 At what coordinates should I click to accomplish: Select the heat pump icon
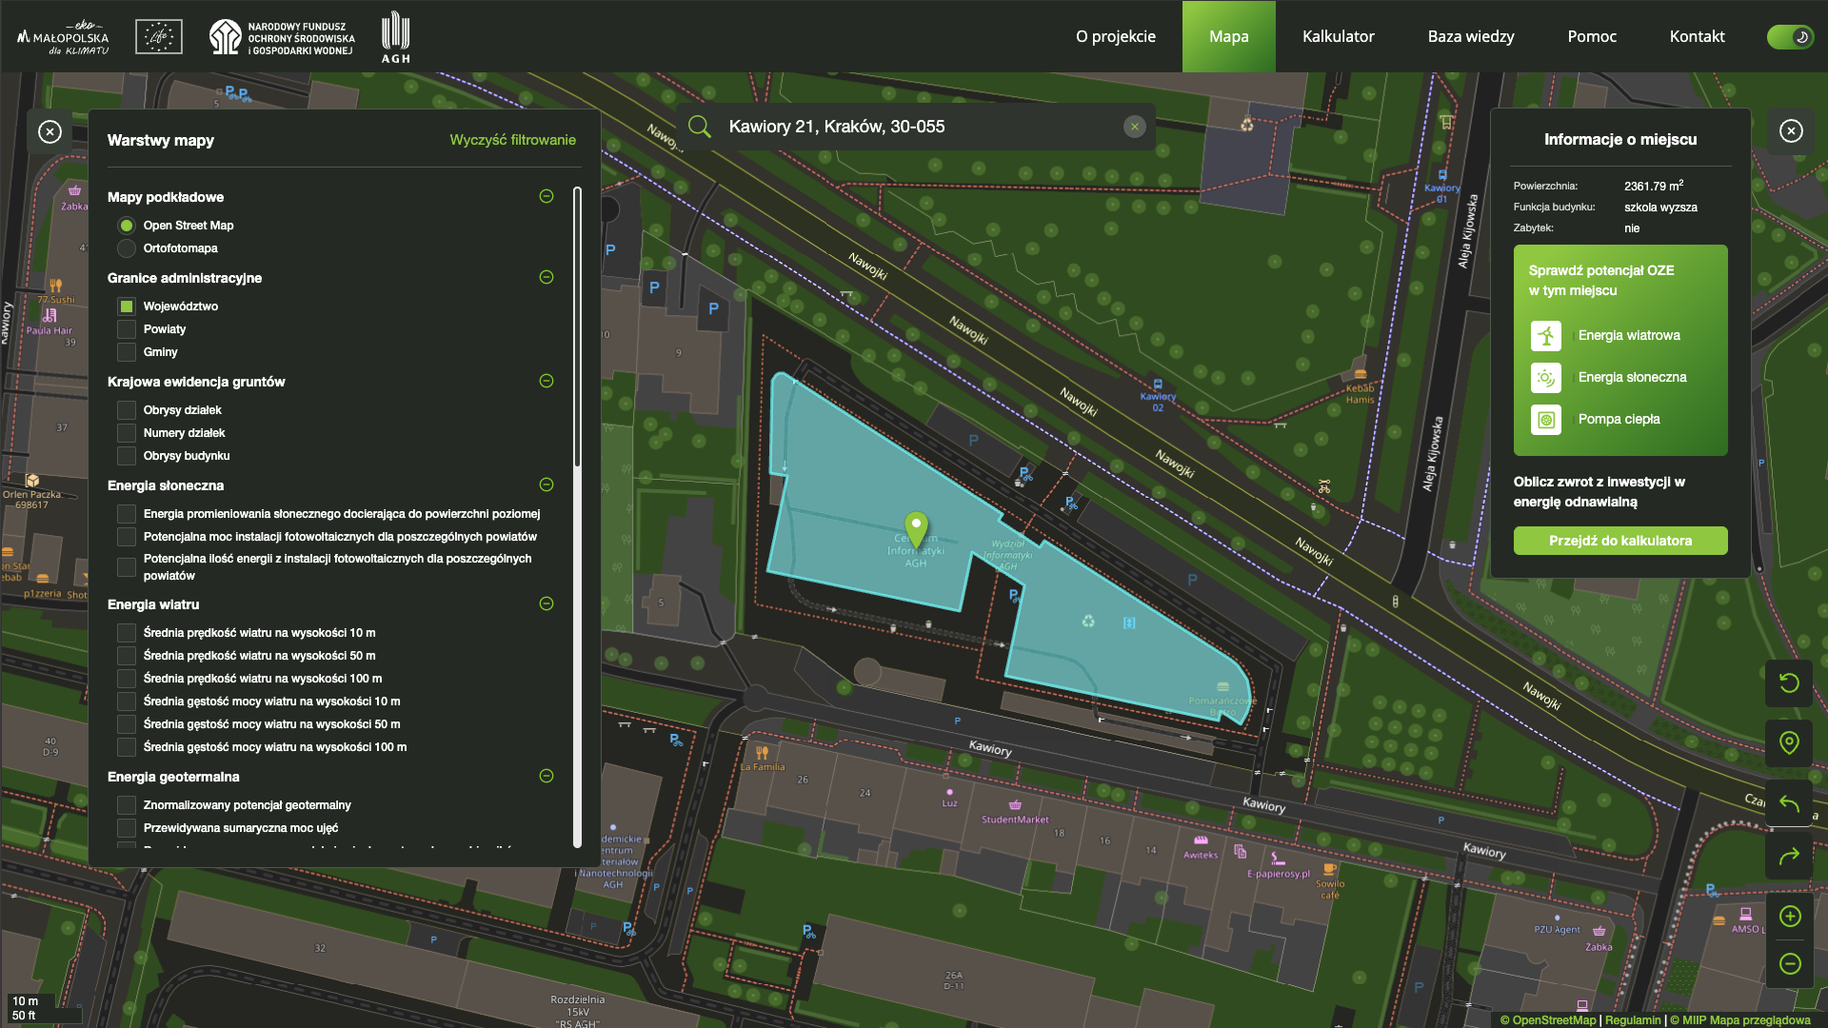pos(1546,420)
